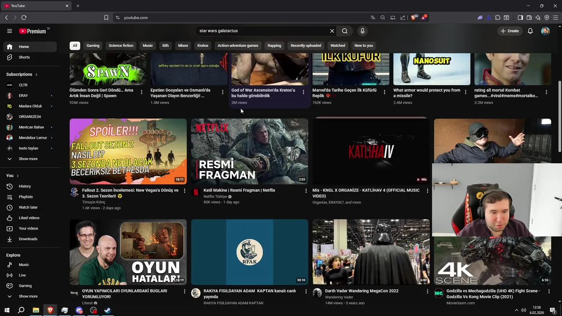562x316 pixels.
Task: Open a new browser tab
Action: [78, 6]
